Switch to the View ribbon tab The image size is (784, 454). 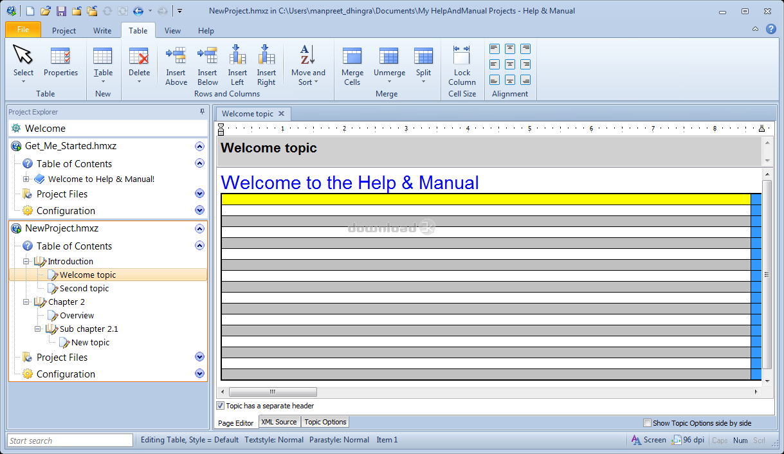tap(172, 30)
